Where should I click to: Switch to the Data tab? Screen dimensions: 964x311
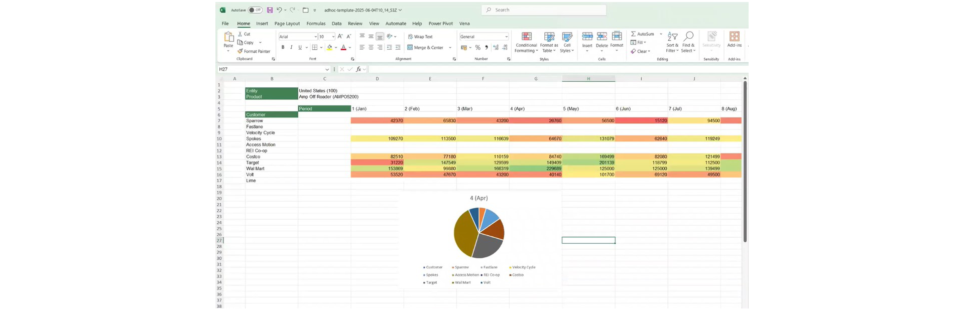[x=336, y=24]
